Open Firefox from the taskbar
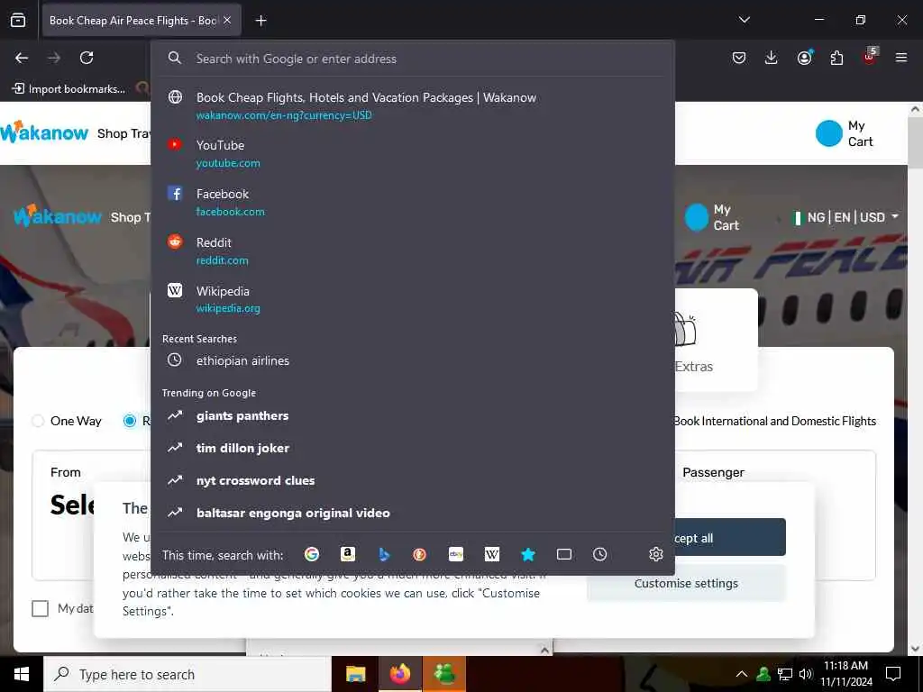 click(x=399, y=674)
